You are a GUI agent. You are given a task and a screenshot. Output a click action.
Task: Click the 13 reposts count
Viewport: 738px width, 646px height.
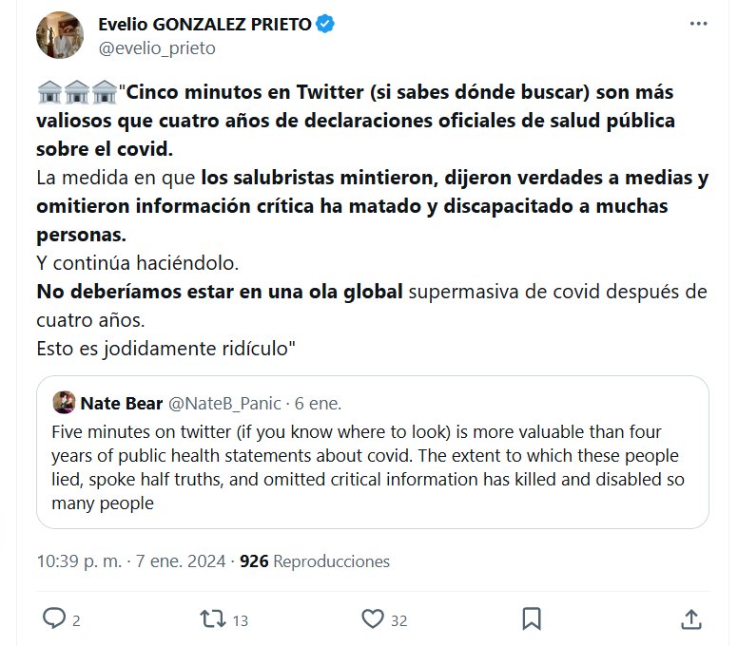click(x=240, y=620)
